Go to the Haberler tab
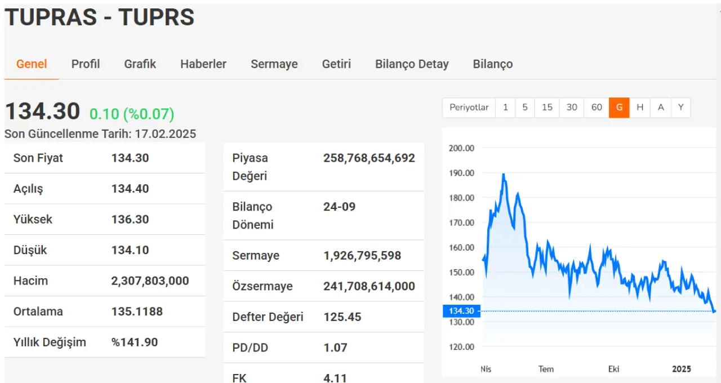721x383 pixels. 203,64
